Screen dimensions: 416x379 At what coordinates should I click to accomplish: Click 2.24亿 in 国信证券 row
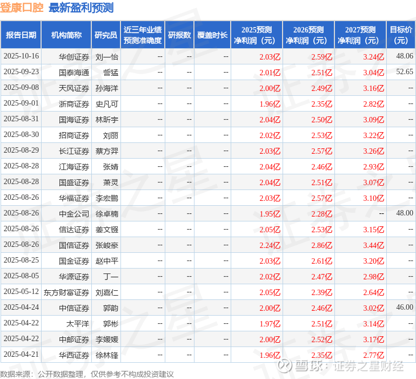(x=270, y=245)
